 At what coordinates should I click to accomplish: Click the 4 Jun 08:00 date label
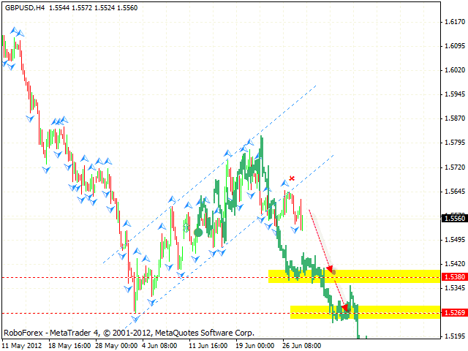159,346
